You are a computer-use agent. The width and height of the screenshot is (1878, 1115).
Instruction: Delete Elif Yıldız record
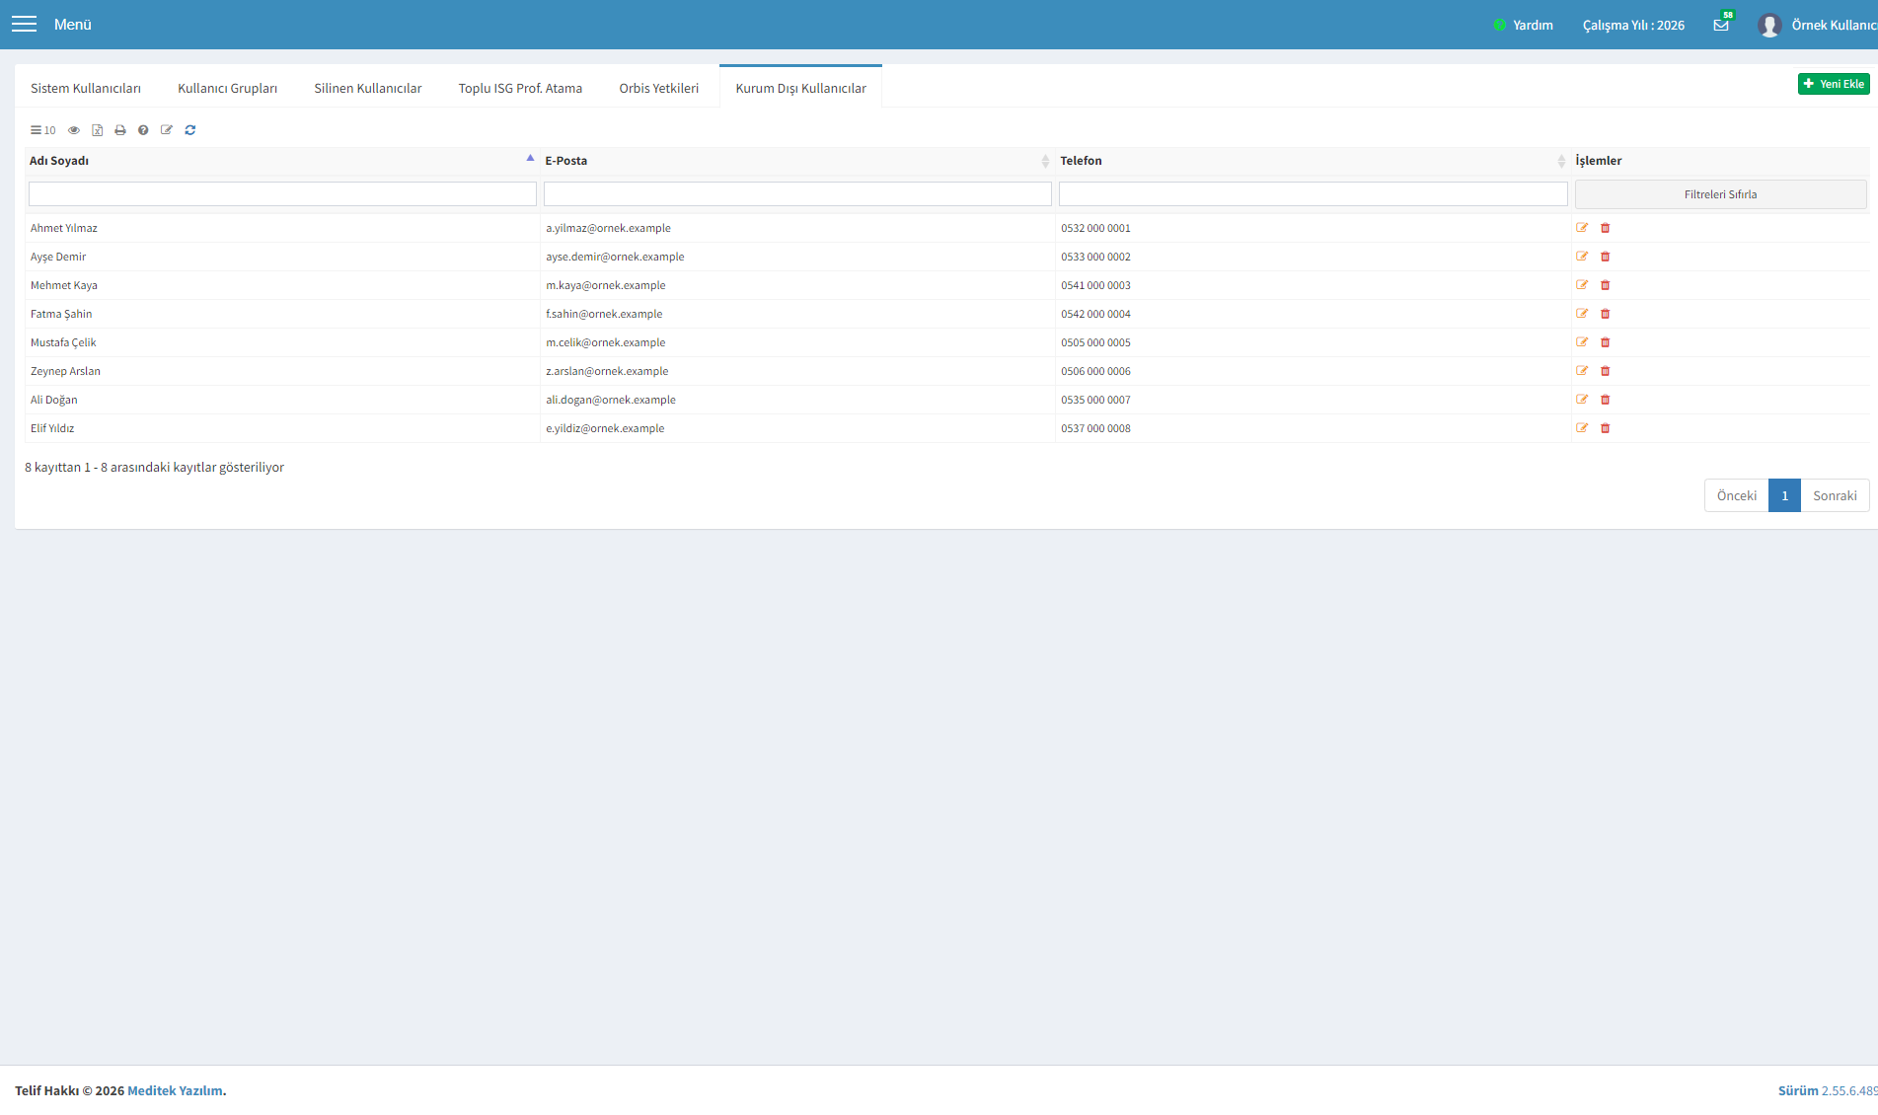tap(1605, 428)
